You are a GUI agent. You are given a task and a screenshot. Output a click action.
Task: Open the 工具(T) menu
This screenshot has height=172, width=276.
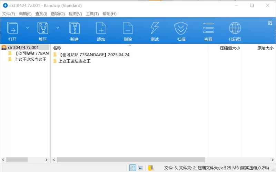coord(92,14)
